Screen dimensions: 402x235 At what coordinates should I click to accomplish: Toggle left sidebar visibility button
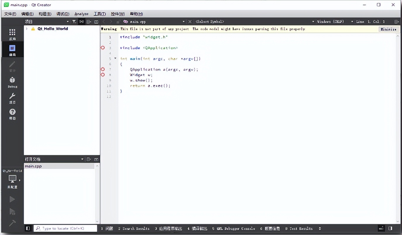[x=28, y=228]
